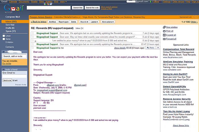Click Hide quoted text
This screenshot has height=132, width=199.
coord(40,118)
